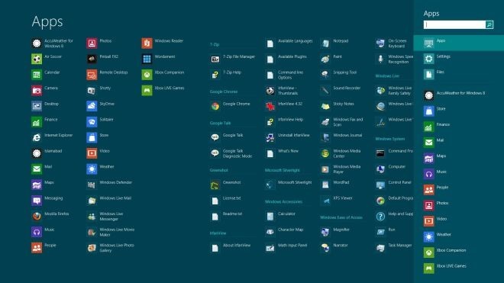Click the Microsoft Silverlight app label
The height and width of the screenshot is (283, 504).
pos(295,182)
